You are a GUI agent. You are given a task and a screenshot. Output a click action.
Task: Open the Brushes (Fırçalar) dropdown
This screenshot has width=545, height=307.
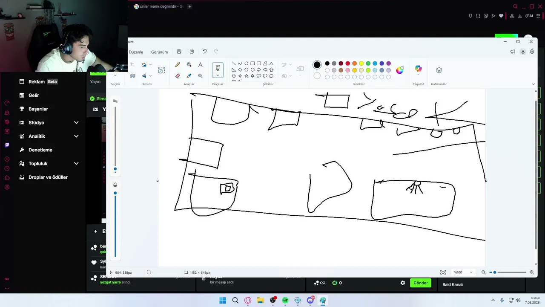pyautogui.click(x=218, y=75)
